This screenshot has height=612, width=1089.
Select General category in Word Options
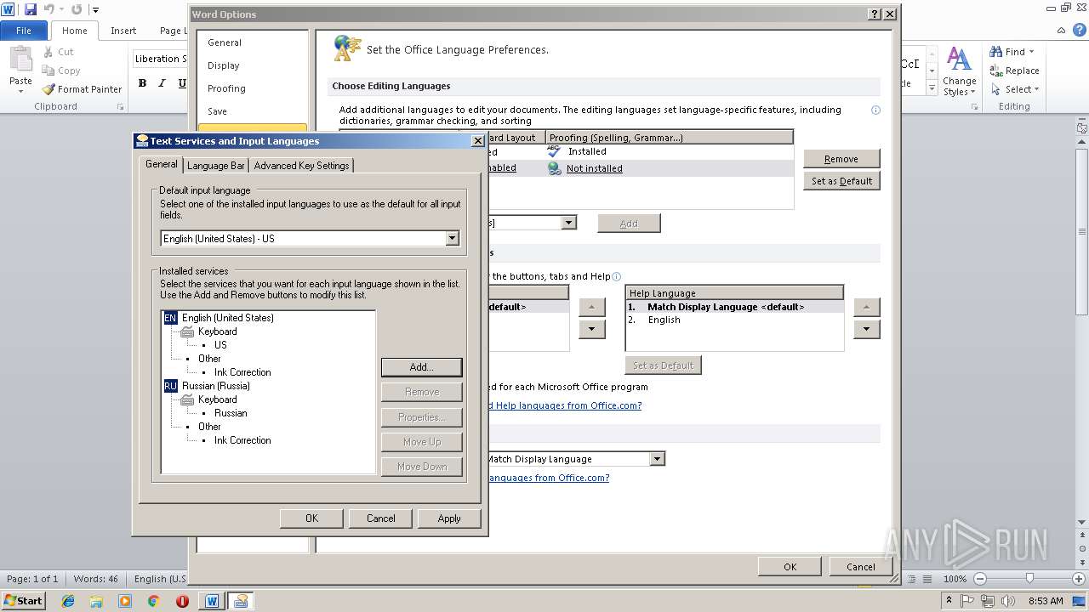(252, 42)
